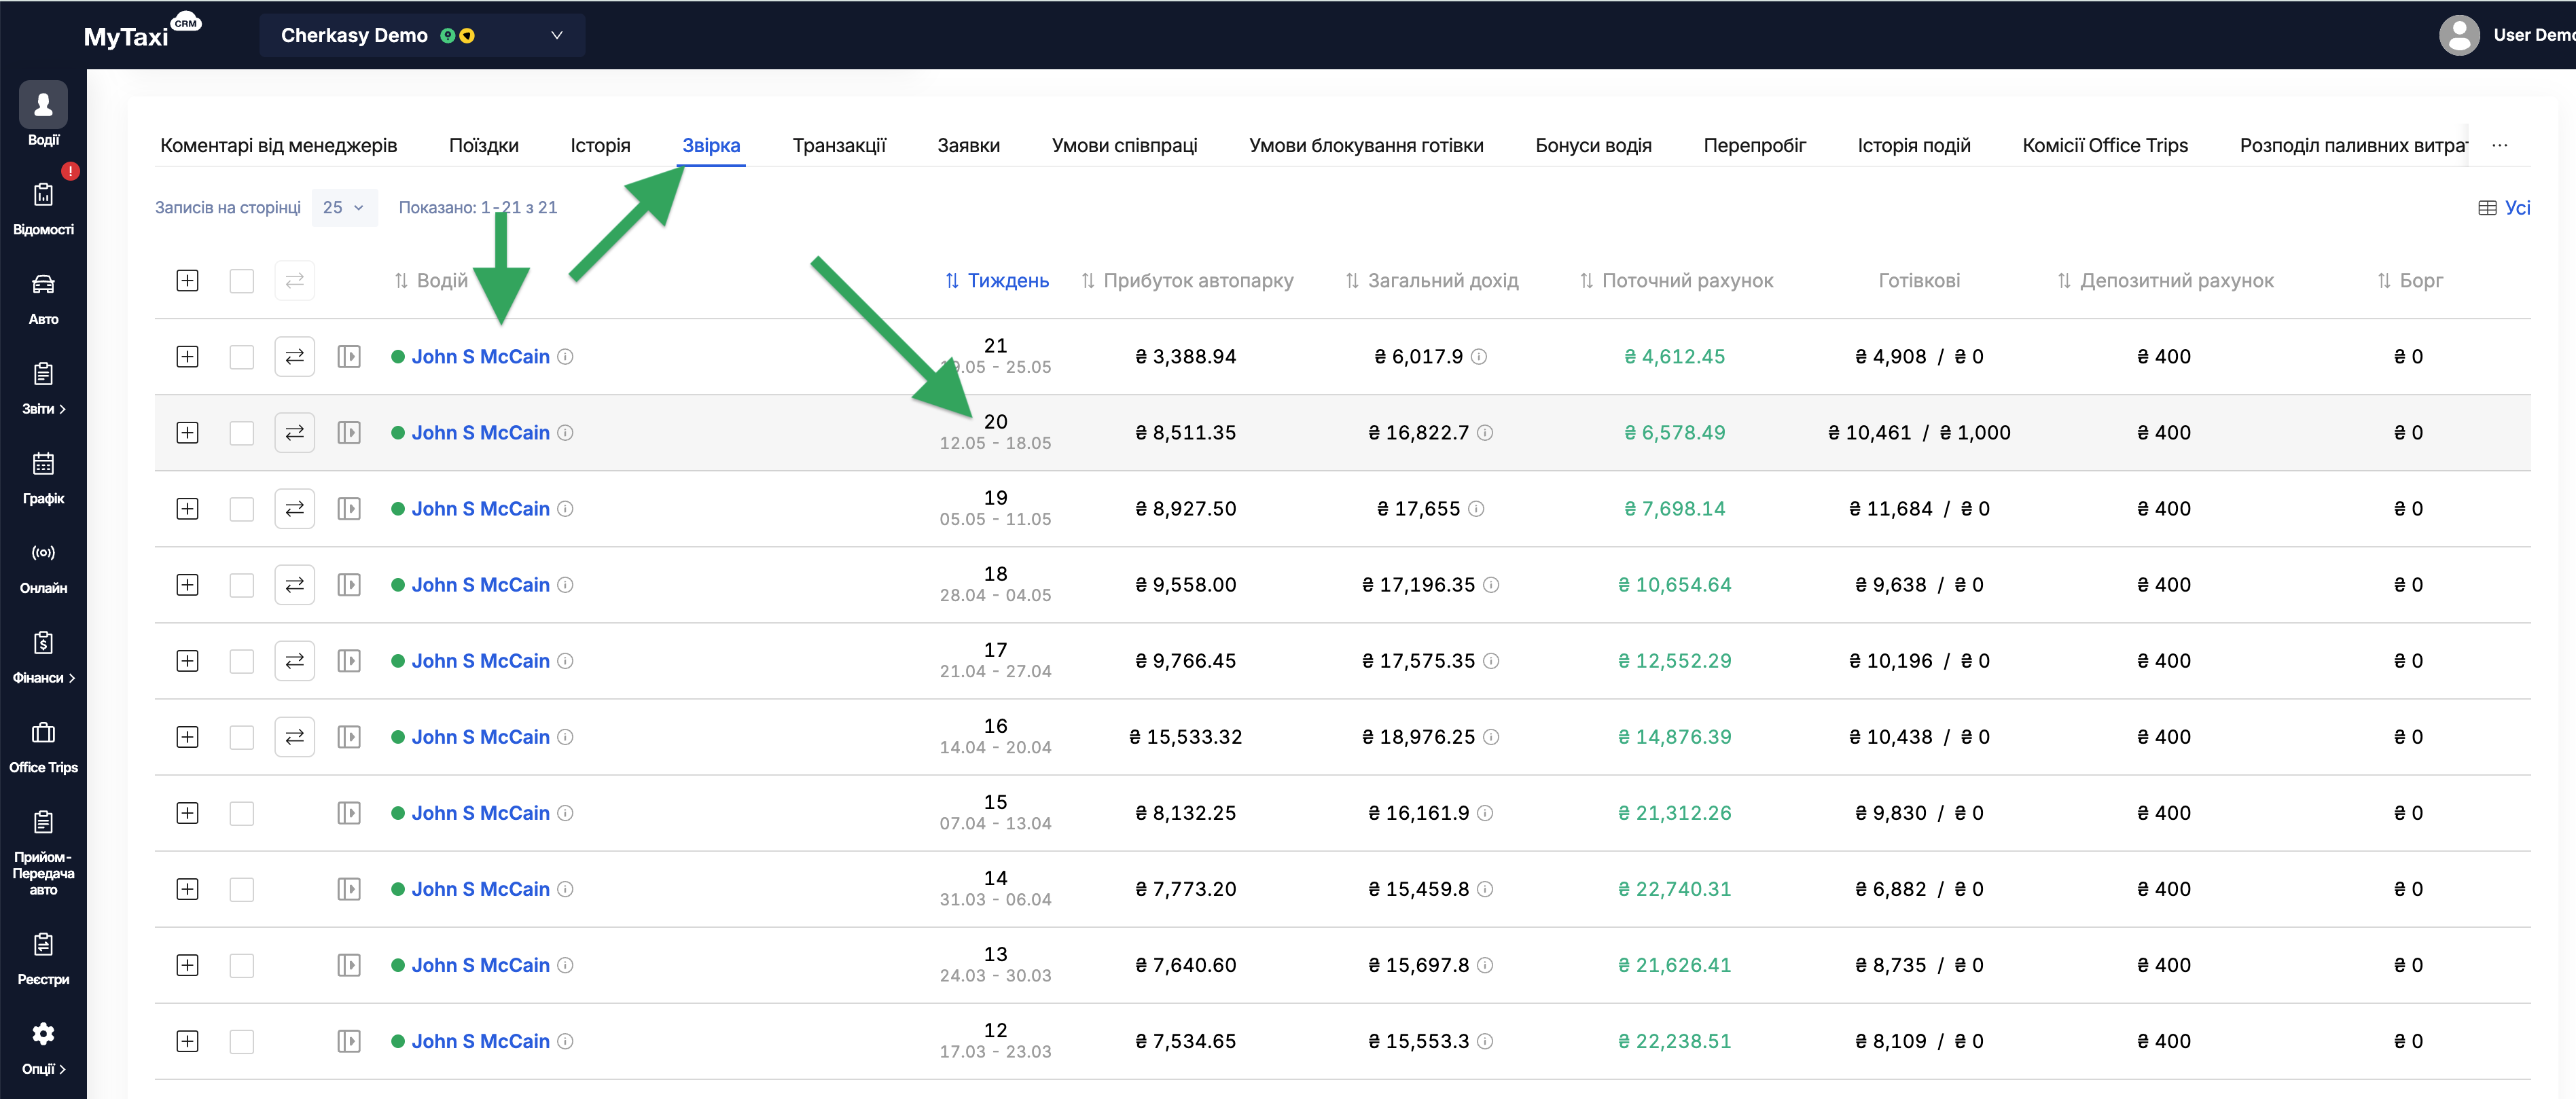Toggle the select-all checkbox in header
Screen dimensions: 2576x1099
point(242,281)
